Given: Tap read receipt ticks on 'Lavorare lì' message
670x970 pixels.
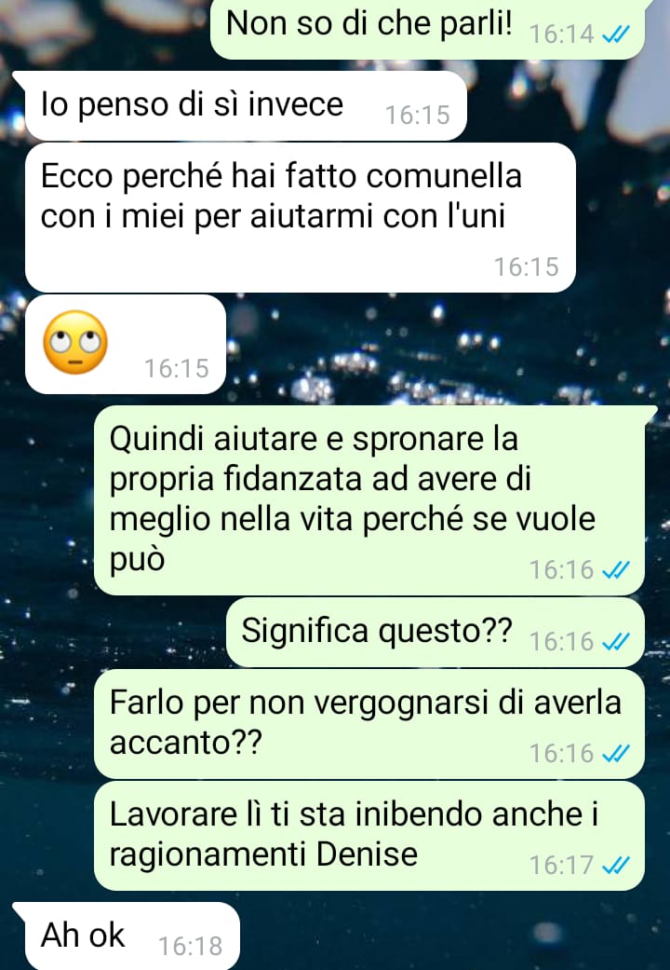Looking at the screenshot, I should (616, 865).
